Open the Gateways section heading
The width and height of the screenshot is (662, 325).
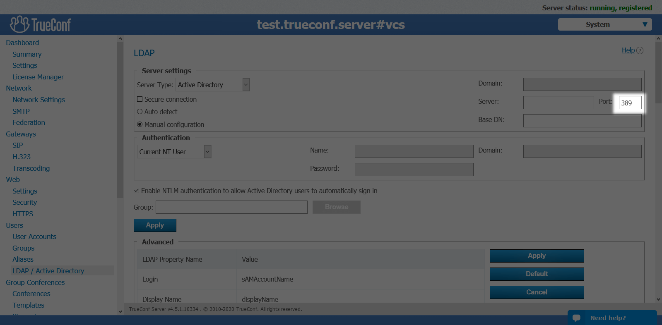coord(21,134)
